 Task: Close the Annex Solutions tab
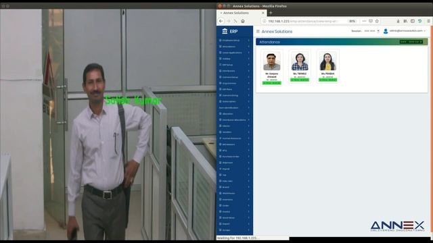263,13
